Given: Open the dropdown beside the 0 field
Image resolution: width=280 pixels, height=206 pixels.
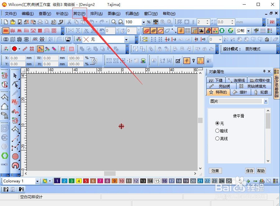Looking at the screenshot, I should [220, 39].
